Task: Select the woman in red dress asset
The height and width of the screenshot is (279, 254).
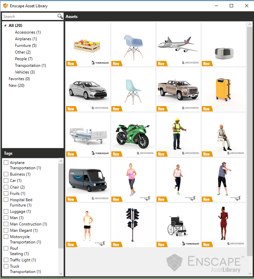Action: point(224,225)
